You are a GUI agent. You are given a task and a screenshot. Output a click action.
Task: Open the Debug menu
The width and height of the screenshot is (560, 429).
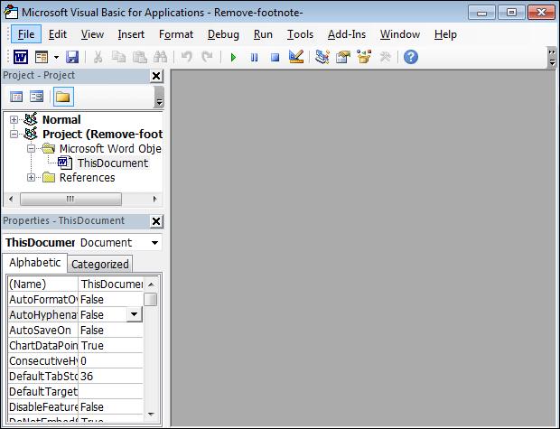point(223,34)
